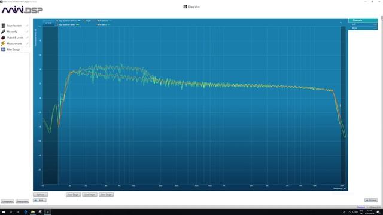Toggle the Target curve checkbox

point(84,21)
